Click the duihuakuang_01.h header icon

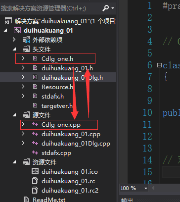(35, 68)
